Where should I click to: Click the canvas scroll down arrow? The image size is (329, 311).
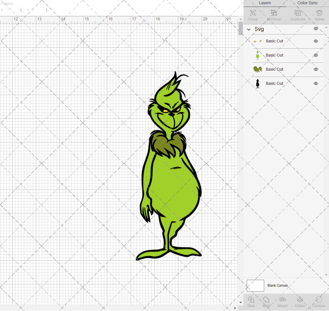click(241, 302)
